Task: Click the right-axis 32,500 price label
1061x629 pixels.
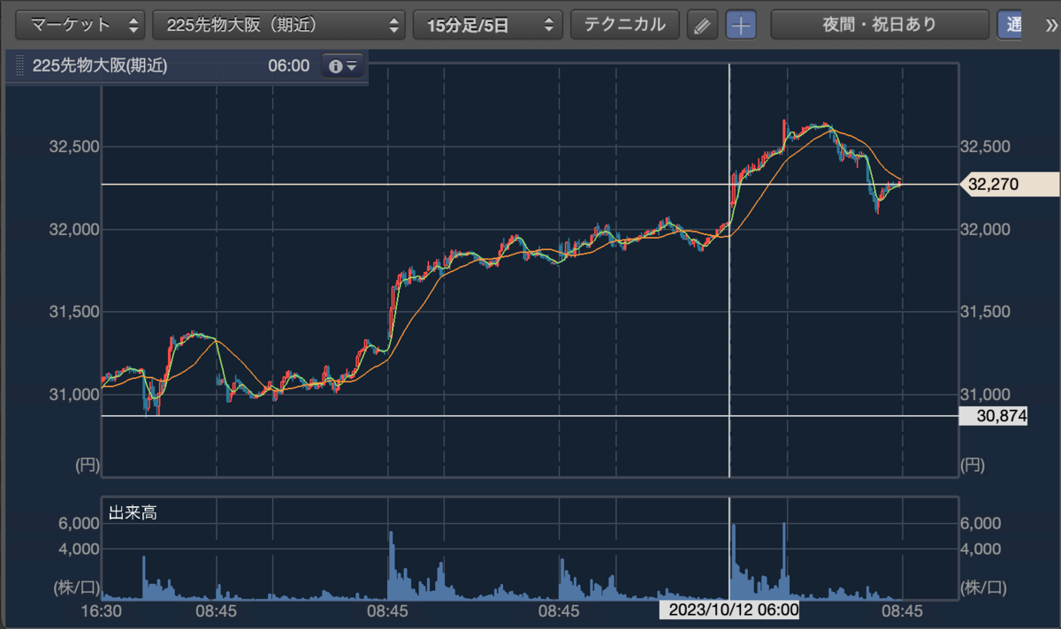Action: pyautogui.click(x=984, y=146)
